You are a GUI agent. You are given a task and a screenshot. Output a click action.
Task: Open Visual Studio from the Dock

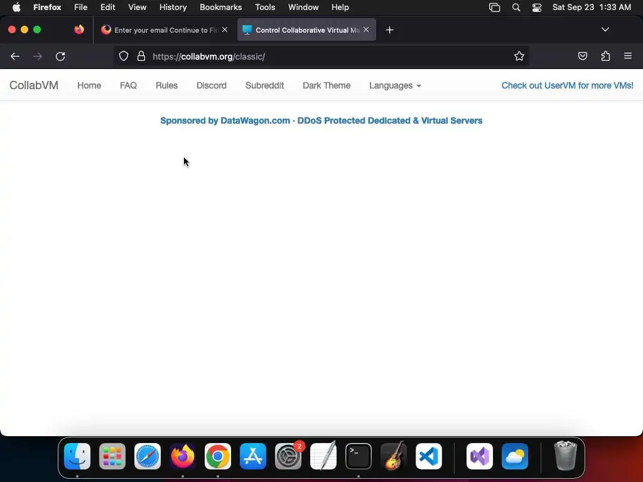click(x=480, y=456)
